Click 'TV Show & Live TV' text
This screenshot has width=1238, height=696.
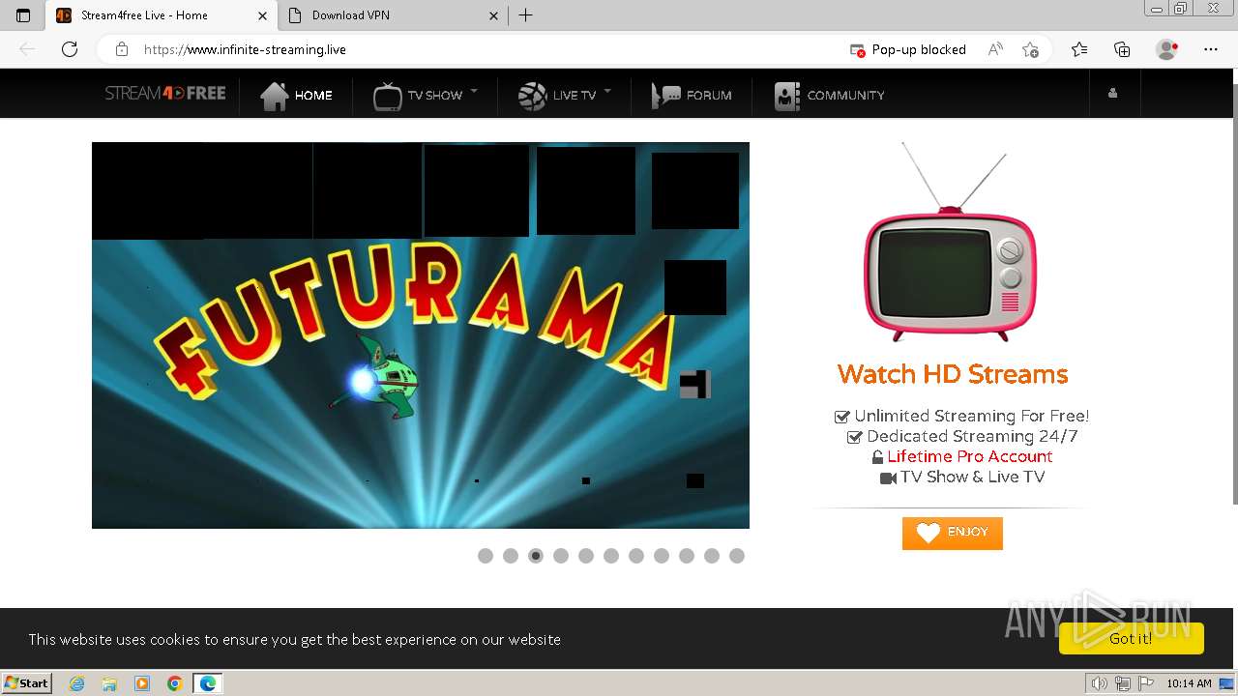(x=972, y=477)
